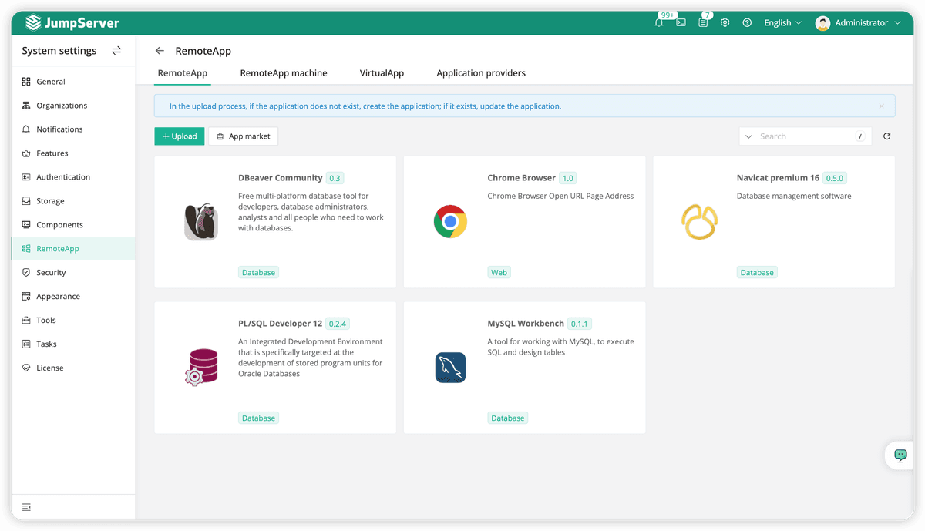Open the search filter dropdown chevron
925x531 pixels.
748,136
